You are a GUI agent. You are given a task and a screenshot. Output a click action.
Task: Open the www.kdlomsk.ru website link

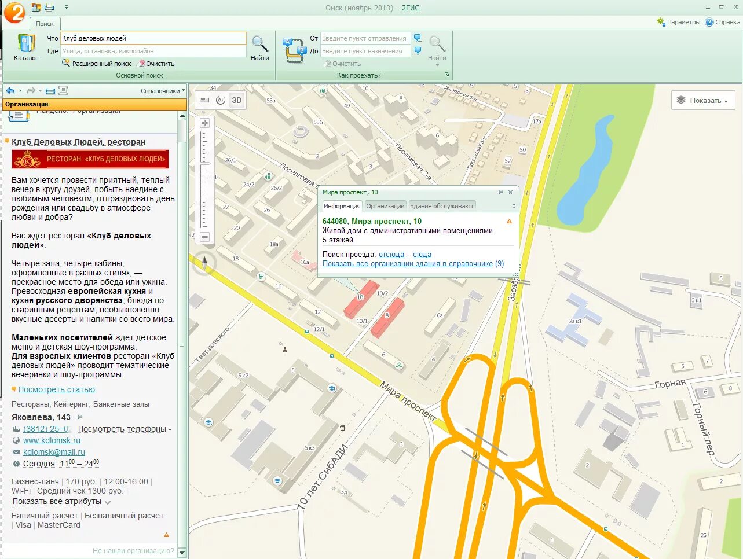tap(52, 440)
